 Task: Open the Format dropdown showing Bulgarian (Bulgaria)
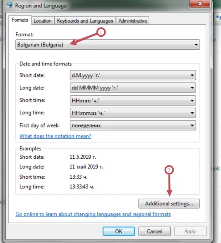pos(108,45)
